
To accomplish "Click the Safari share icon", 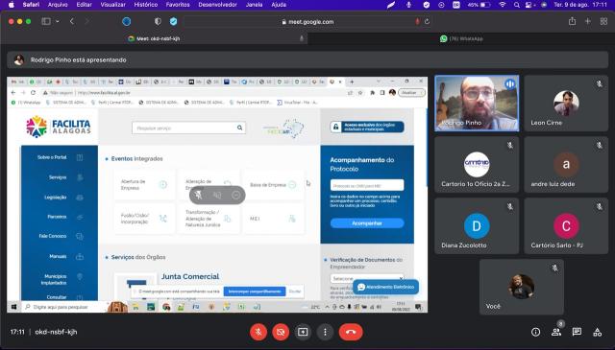I will pyautogui.click(x=573, y=21).
